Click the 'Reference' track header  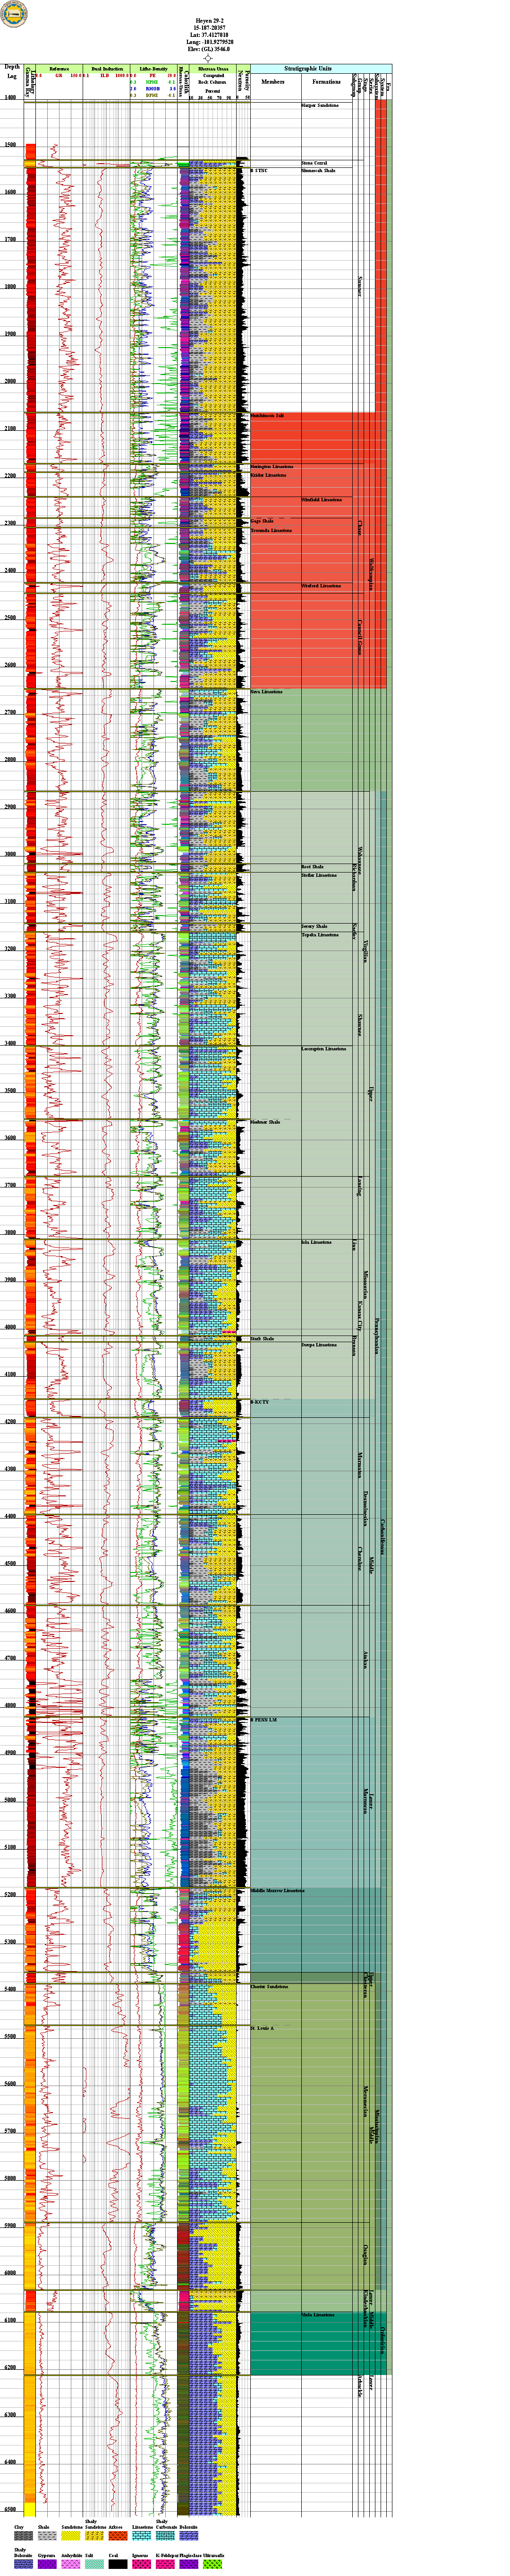(x=60, y=69)
